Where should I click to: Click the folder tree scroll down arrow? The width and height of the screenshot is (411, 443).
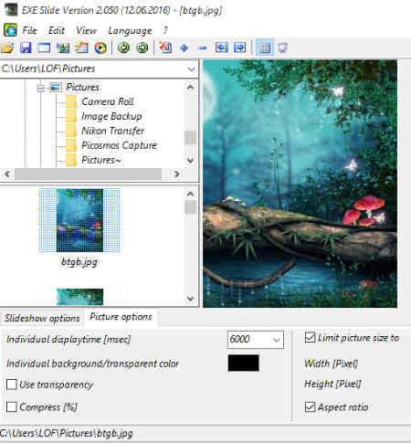pos(190,160)
